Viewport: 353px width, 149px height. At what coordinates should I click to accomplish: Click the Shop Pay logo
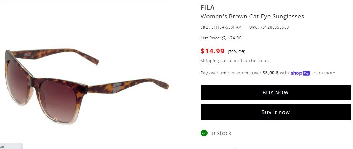click(x=300, y=73)
